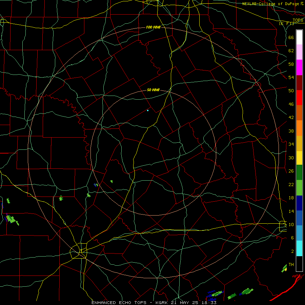Click the bright red legend band
The width and height of the screenshot is (305, 305).
click(299, 98)
